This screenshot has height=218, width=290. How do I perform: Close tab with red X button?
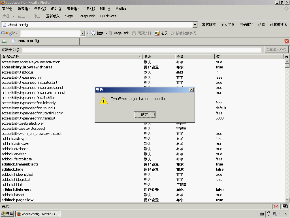287,41
